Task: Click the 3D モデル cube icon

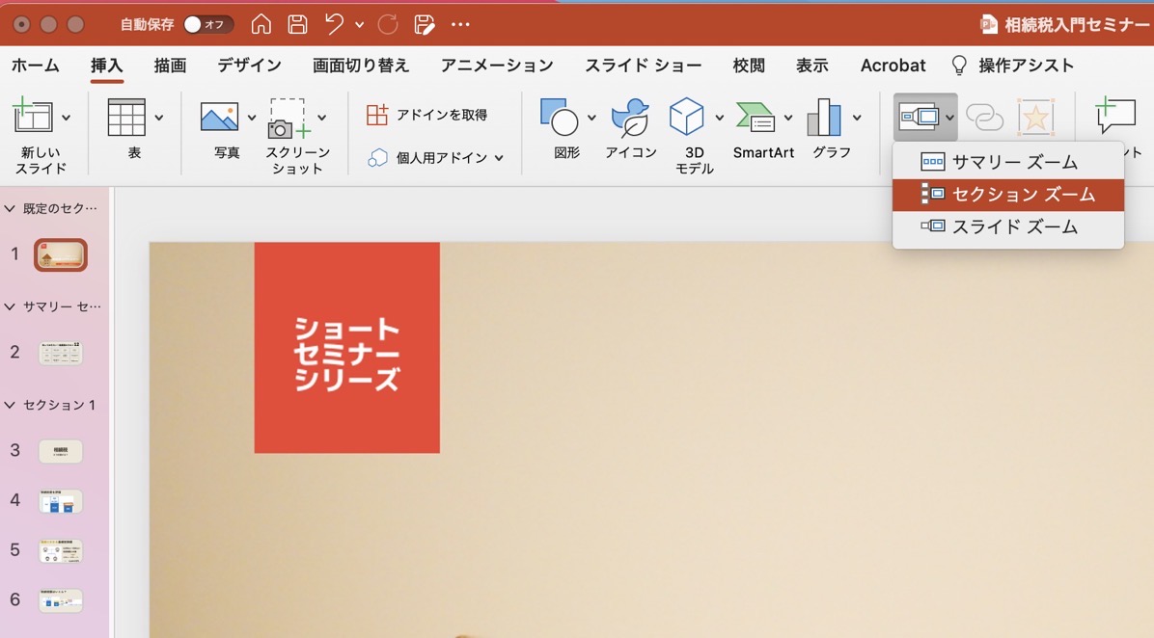Action: pyautogui.click(x=687, y=117)
